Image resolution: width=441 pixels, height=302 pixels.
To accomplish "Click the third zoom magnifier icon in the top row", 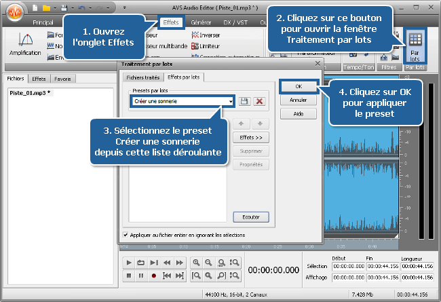I will tap(221, 263).
